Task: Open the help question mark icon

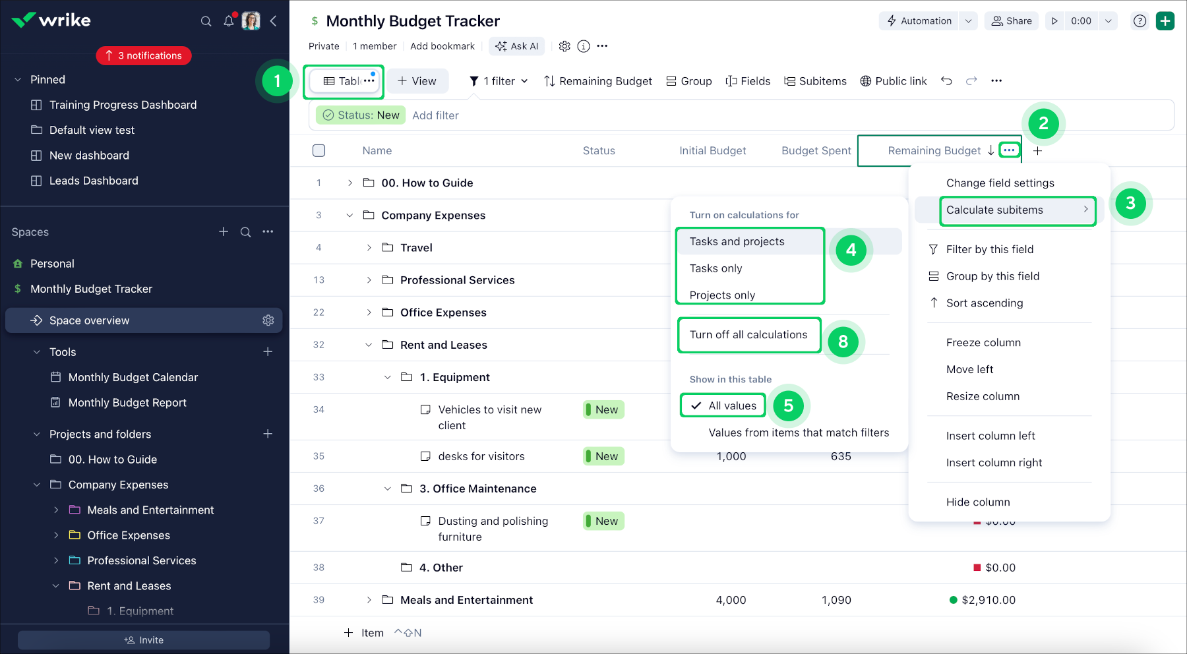Action: [x=1140, y=21]
